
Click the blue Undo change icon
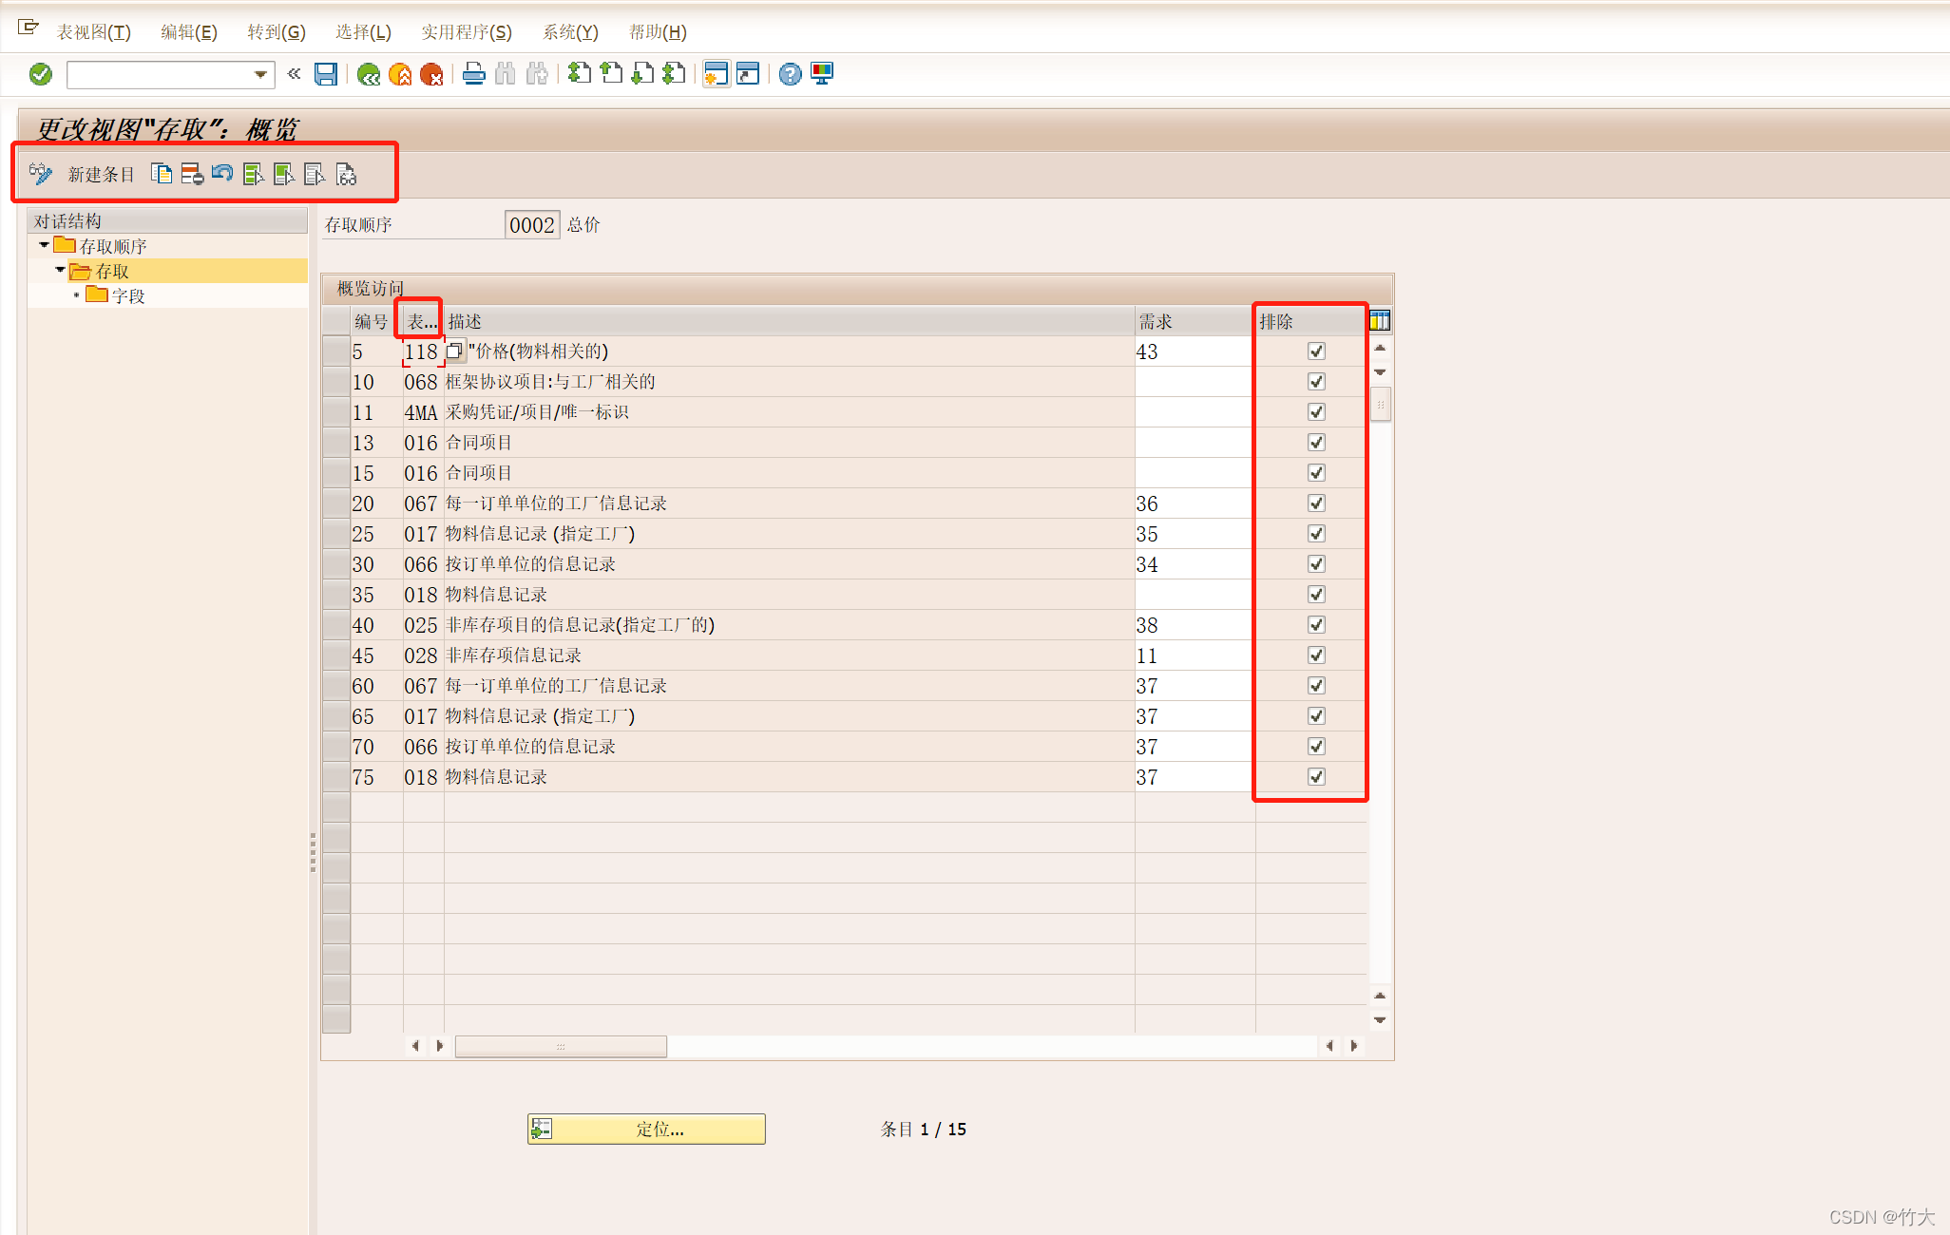(x=222, y=174)
